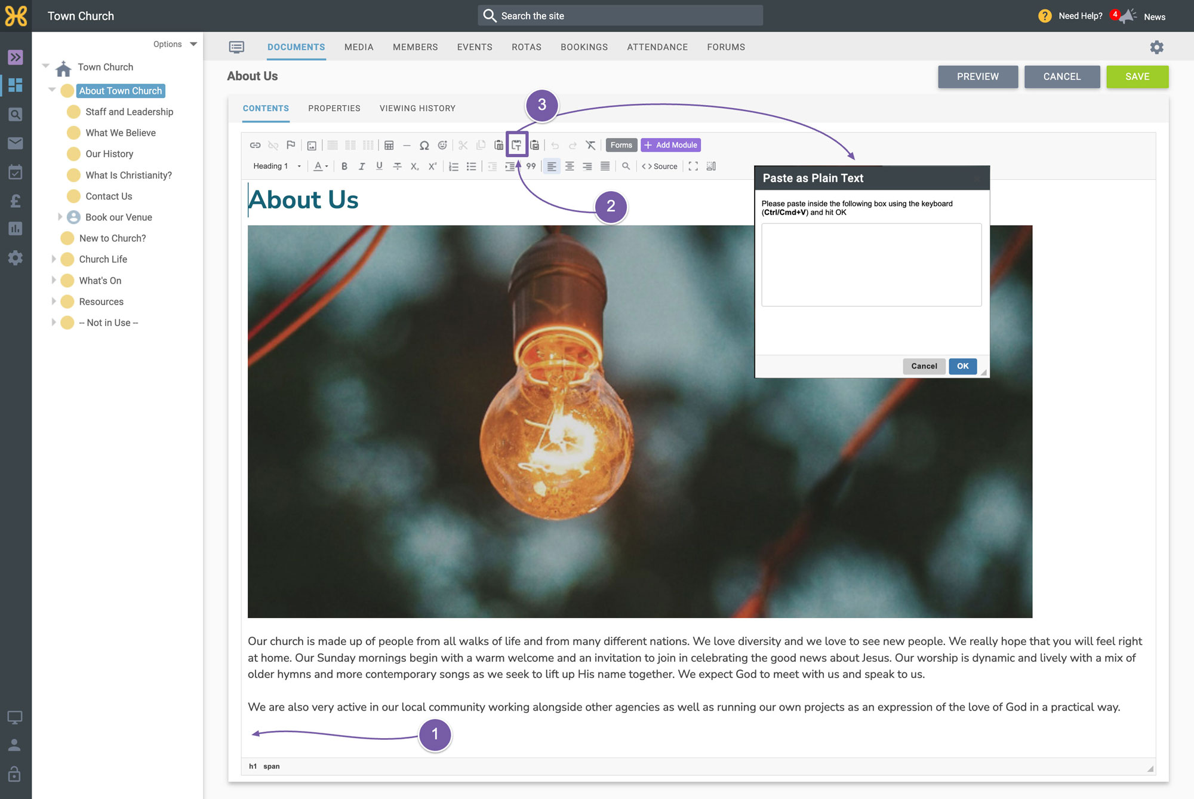Collapse the Town Church root node
This screenshot has width=1194, height=799.
pyautogui.click(x=46, y=66)
